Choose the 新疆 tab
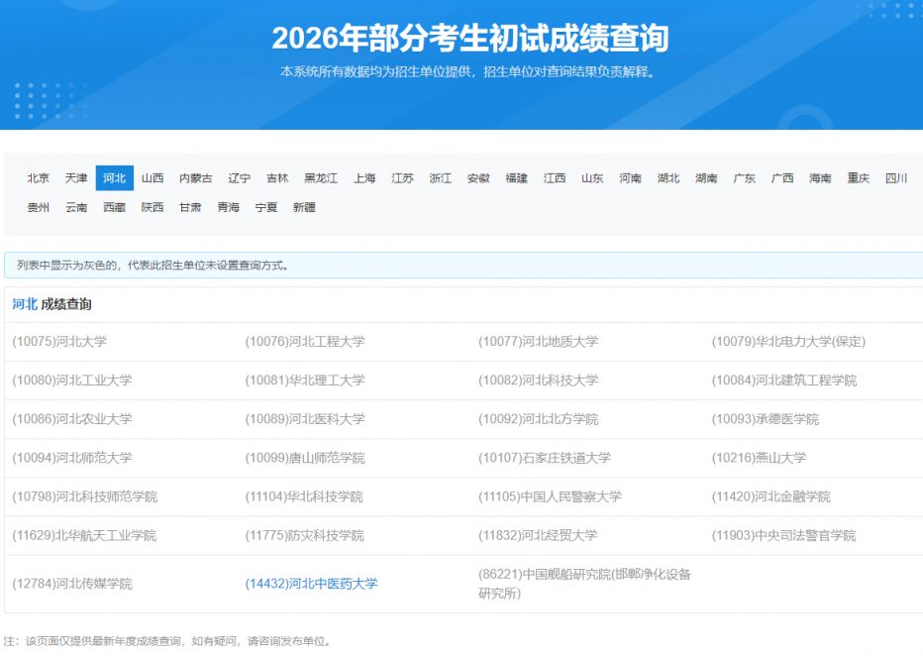 click(304, 207)
